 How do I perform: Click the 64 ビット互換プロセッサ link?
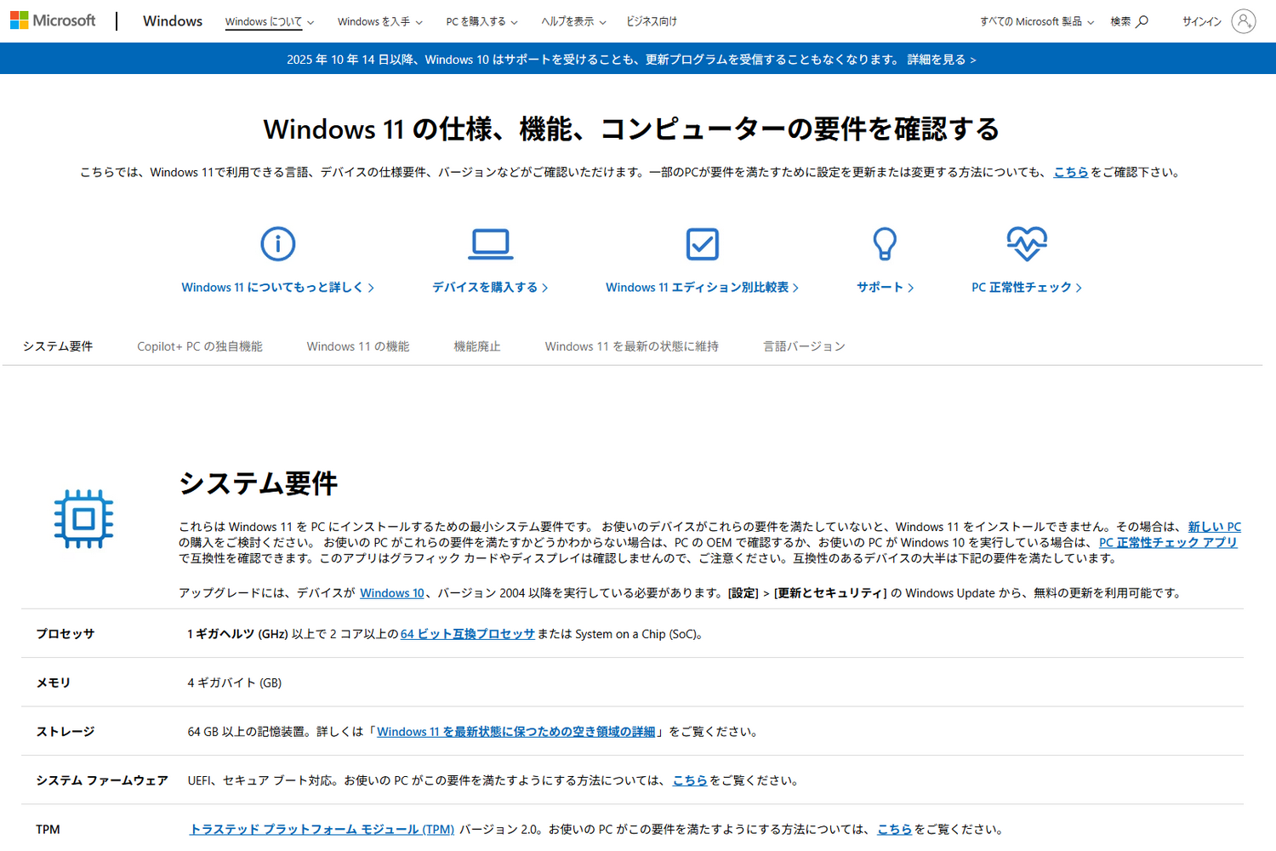click(467, 634)
